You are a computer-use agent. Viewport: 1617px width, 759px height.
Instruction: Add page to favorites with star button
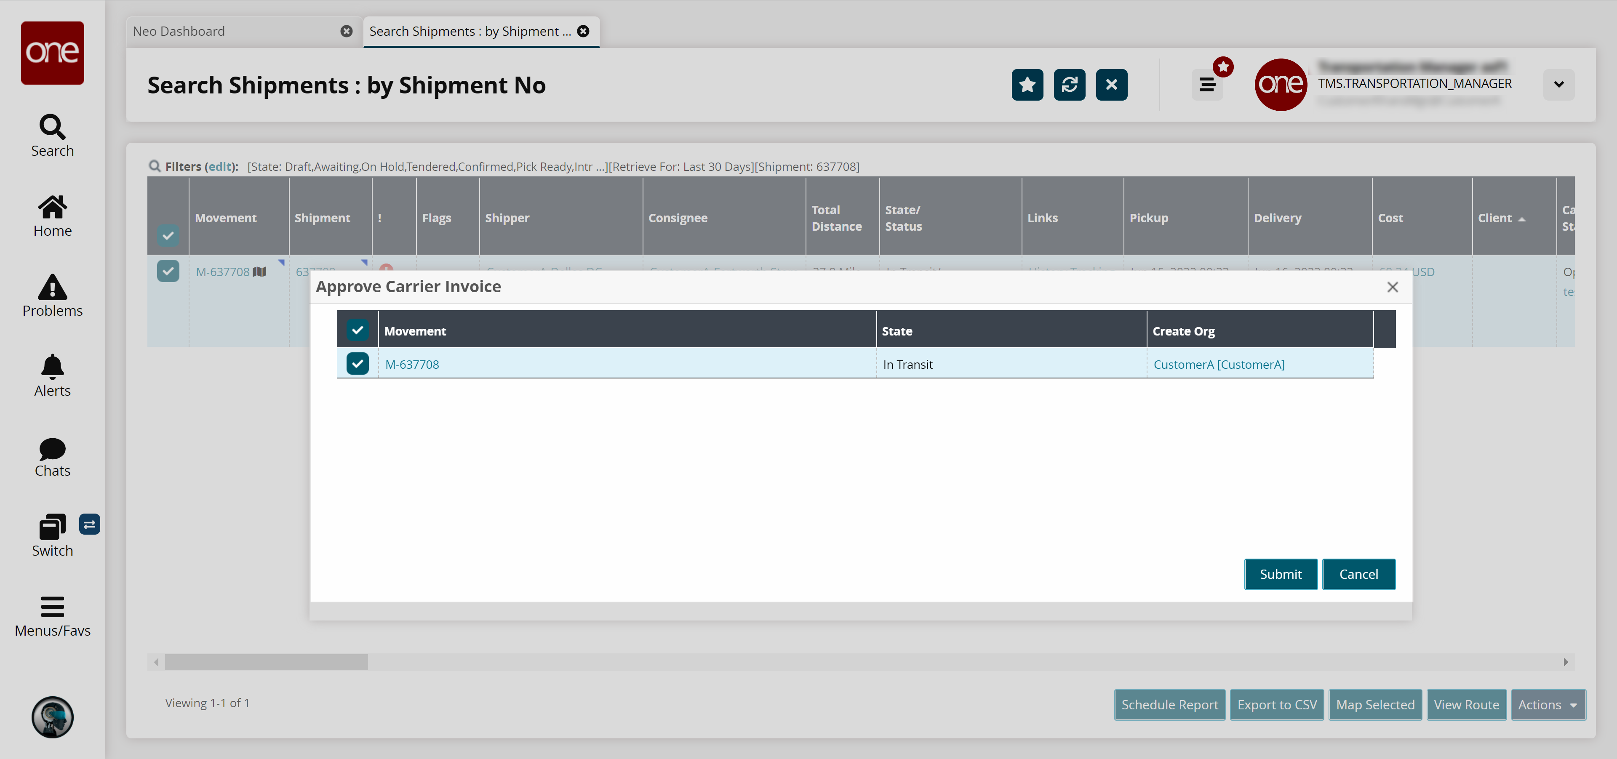click(x=1027, y=85)
